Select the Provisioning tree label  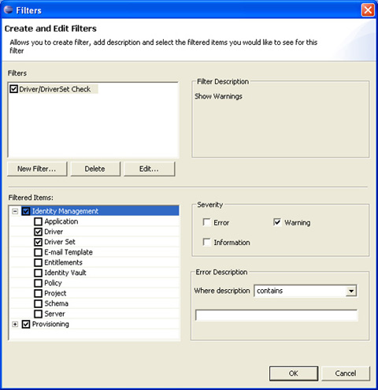click(x=50, y=324)
